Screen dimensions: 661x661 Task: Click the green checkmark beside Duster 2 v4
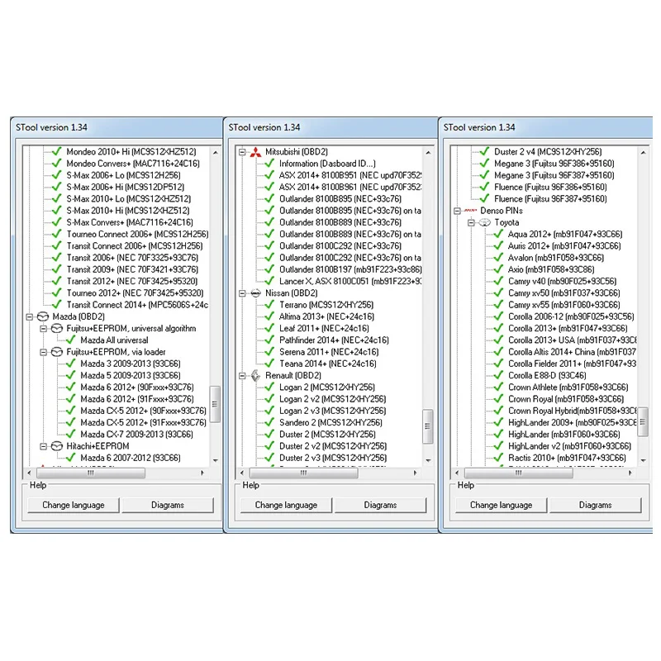tap(484, 151)
